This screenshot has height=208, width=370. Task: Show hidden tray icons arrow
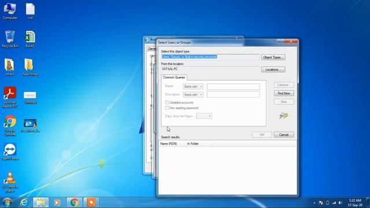click(314, 203)
